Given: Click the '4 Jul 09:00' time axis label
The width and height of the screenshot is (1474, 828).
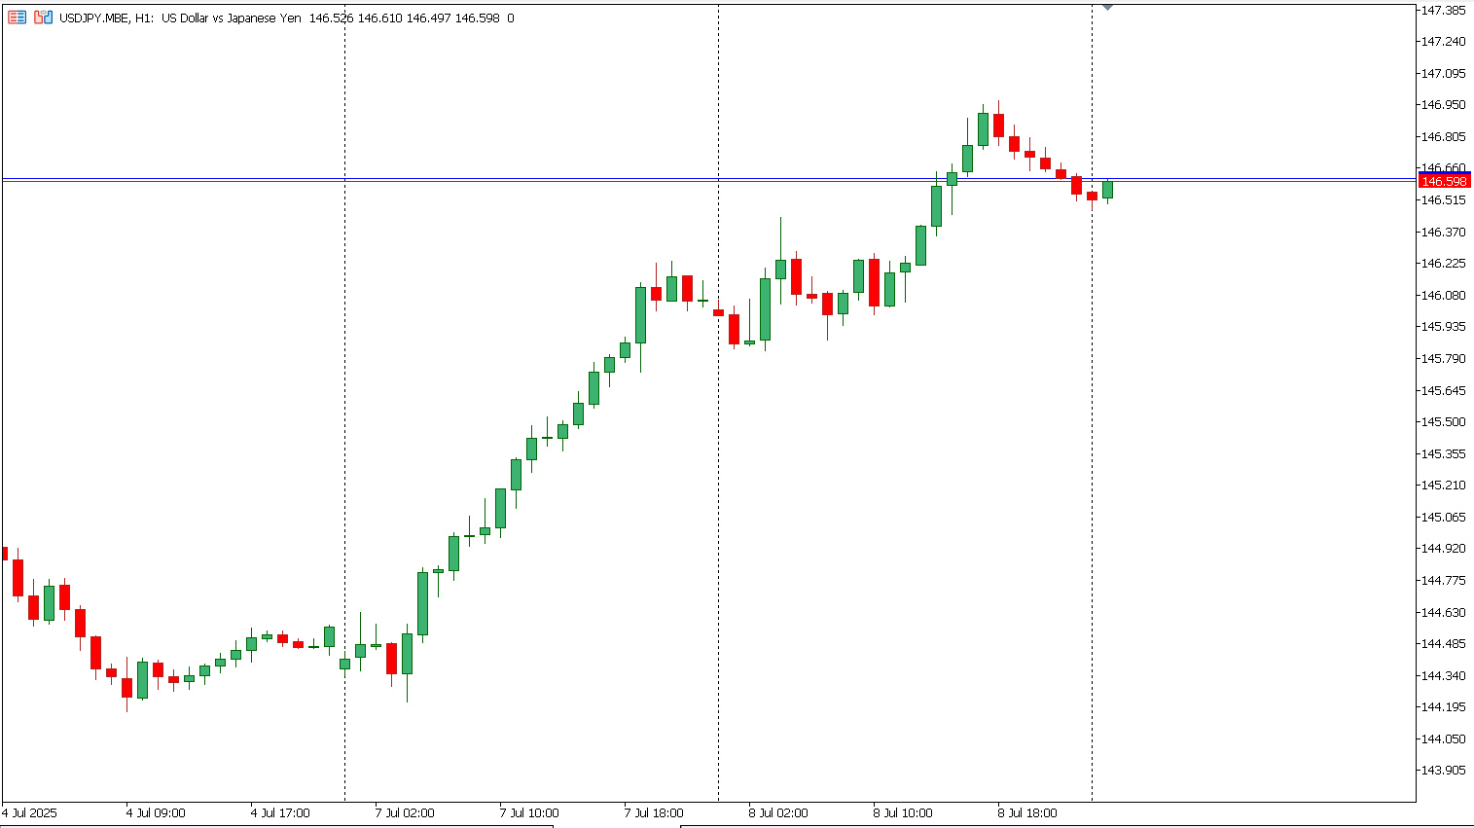Looking at the screenshot, I should tap(156, 813).
